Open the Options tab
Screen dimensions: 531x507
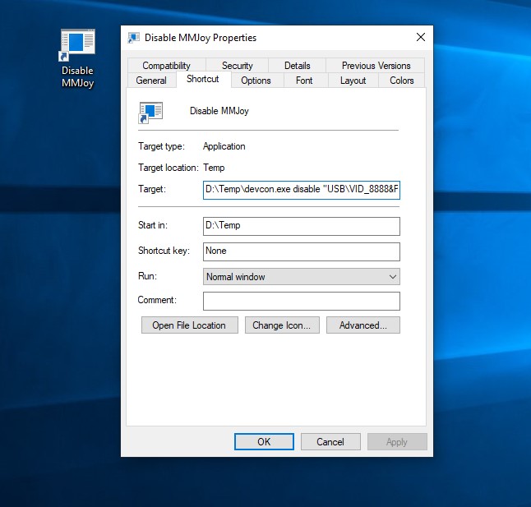point(256,81)
